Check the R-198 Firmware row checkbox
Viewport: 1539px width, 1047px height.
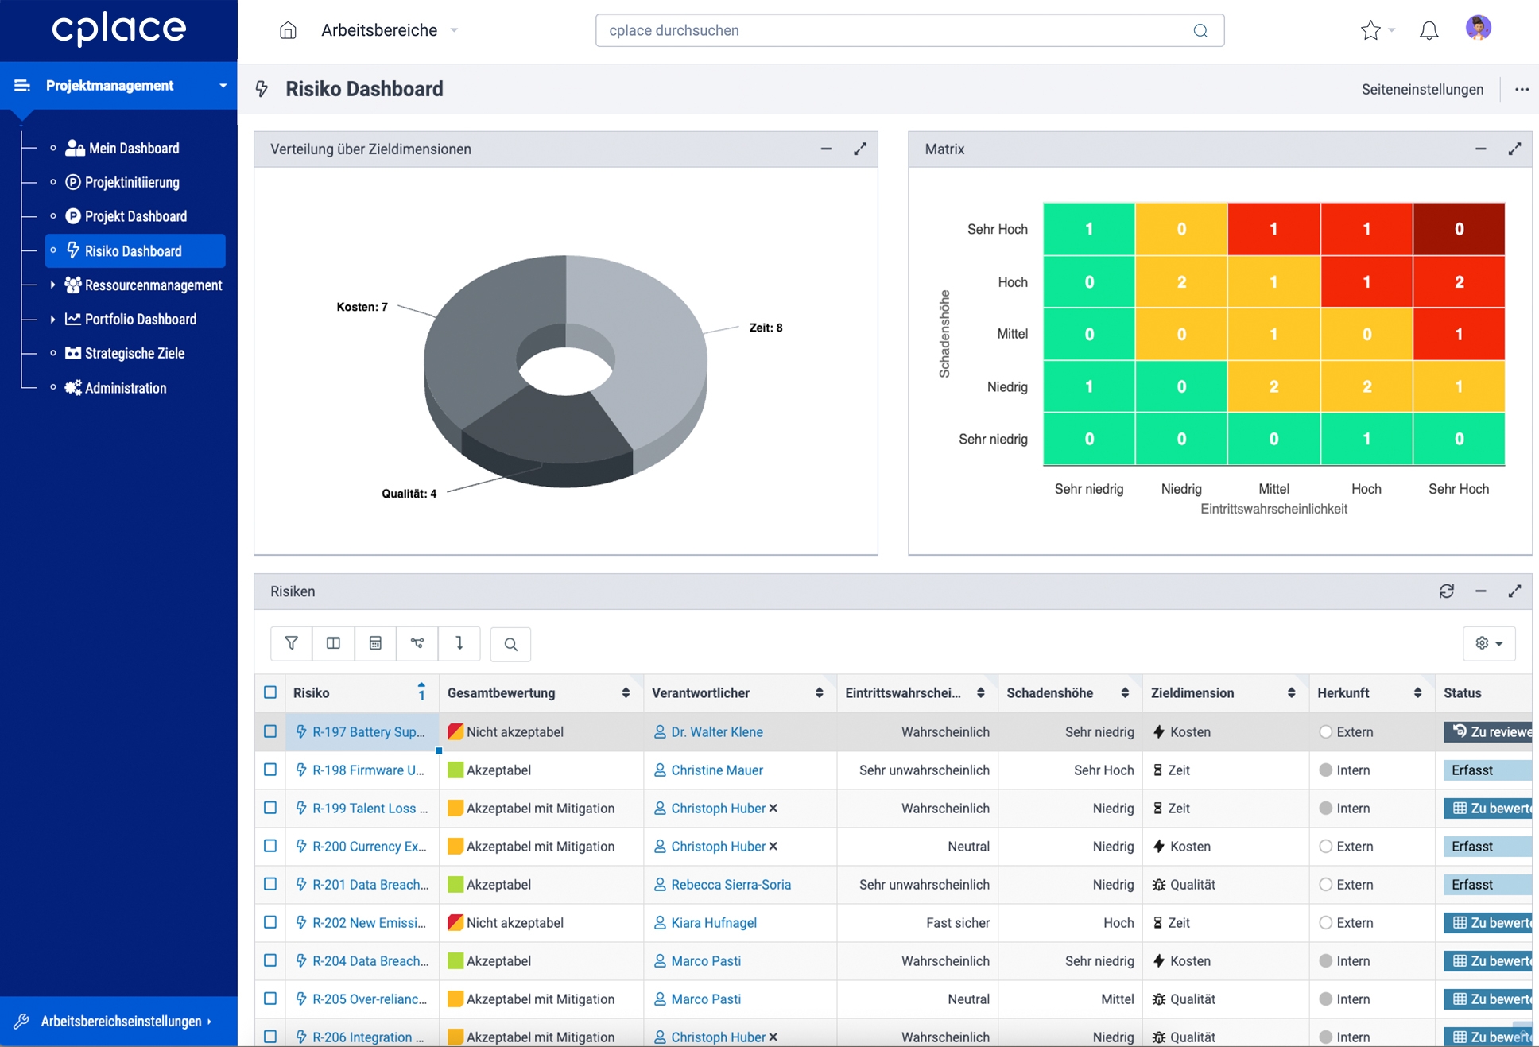(270, 770)
